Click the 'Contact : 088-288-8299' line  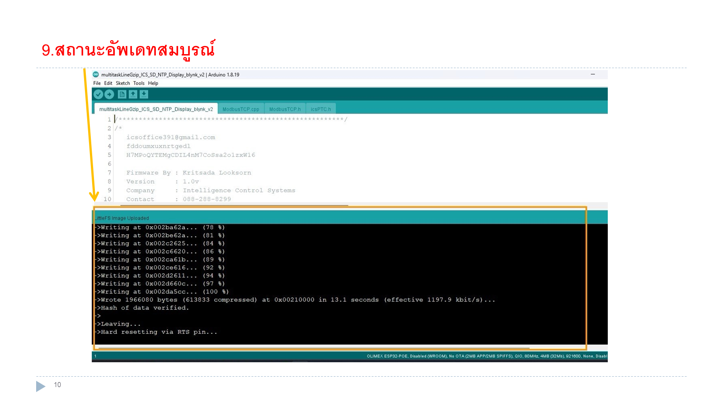click(x=178, y=199)
